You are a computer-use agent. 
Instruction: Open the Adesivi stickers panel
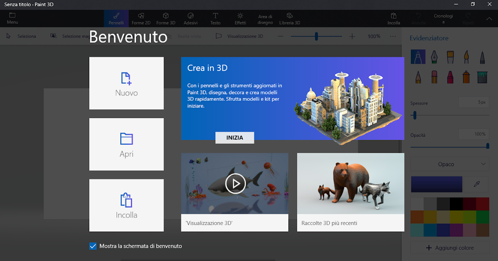[190, 18]
